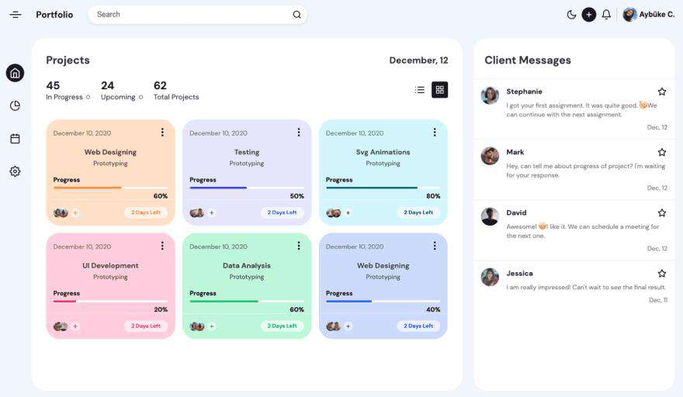683x397 pixels.
Task: Open the home icon in sidebar
Action: pyautogui.click(x=15, y=73)
